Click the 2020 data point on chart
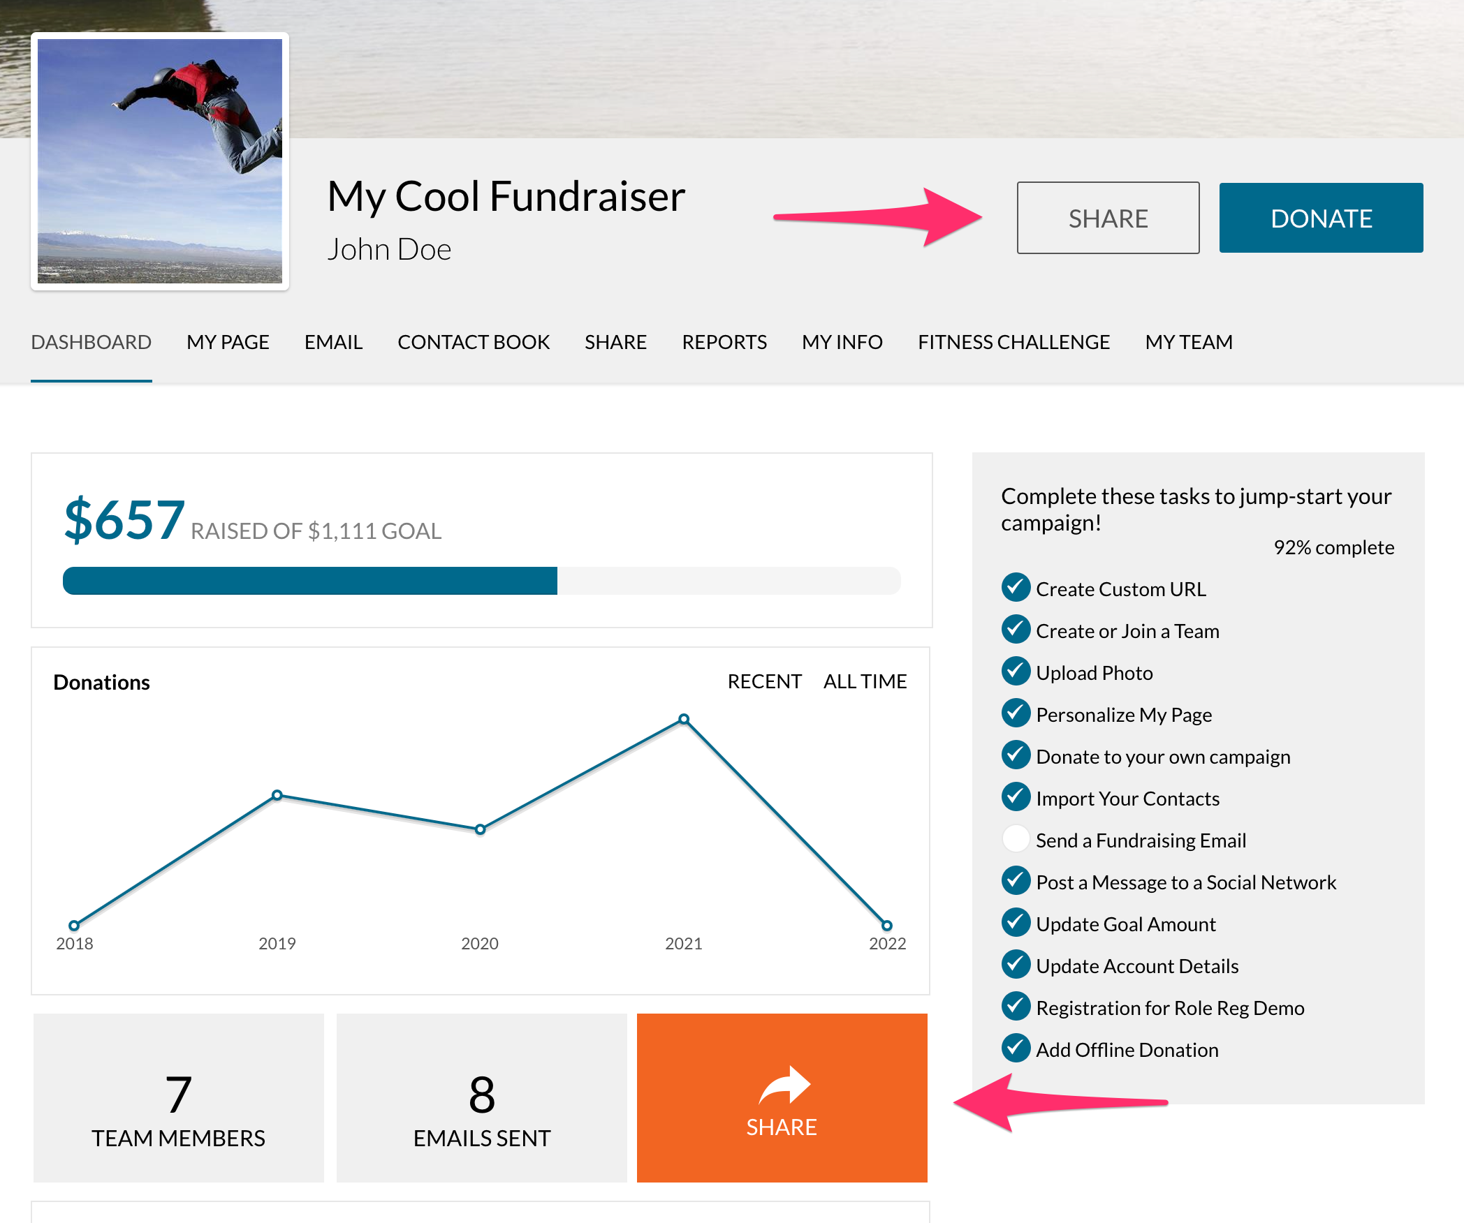 (x=480, y=829)
